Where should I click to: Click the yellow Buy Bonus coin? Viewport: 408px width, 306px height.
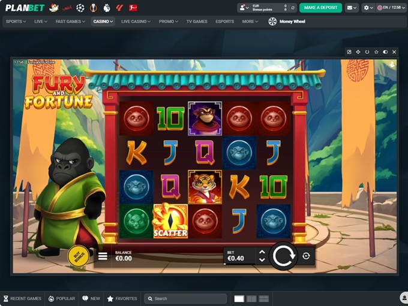[x=78, y=256]
